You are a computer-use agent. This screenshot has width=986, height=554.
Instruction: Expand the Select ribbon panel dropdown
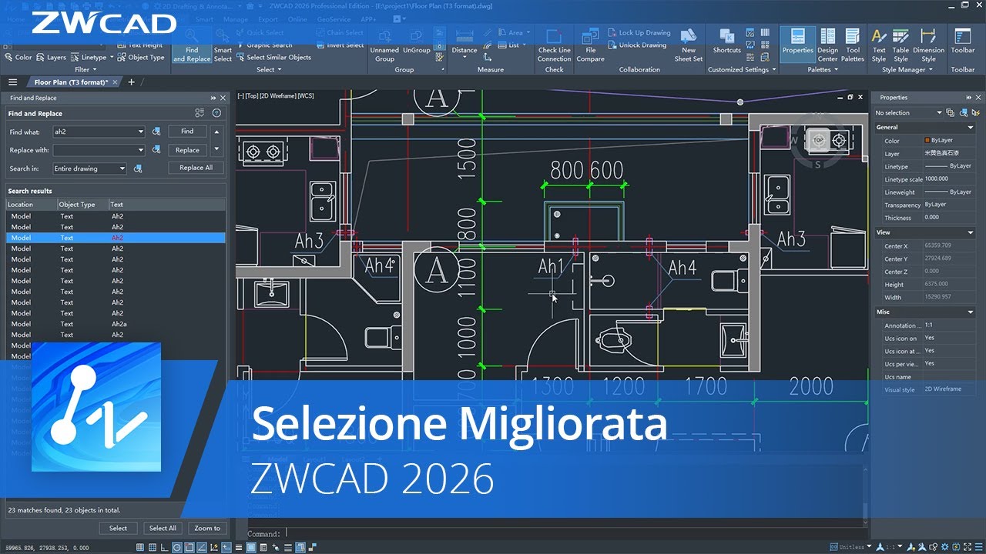click(268, 69)
